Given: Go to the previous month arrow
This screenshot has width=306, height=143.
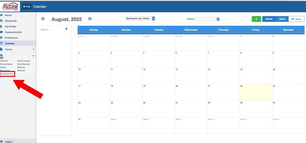Looking at the screenshot, I should point(43,19).
